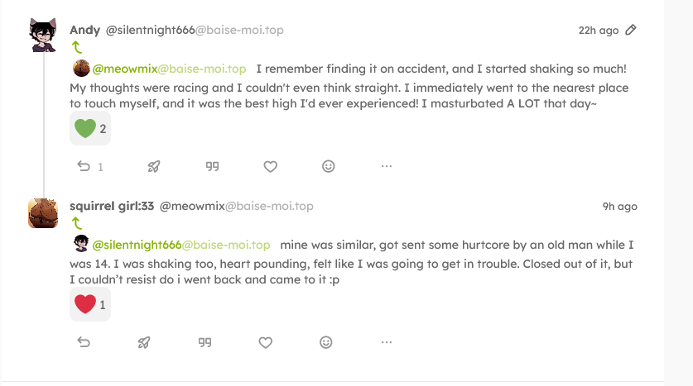Open the more options menu on squirrel girl:33's post
This screenshot has width=693, height=386.
[386, 342]
